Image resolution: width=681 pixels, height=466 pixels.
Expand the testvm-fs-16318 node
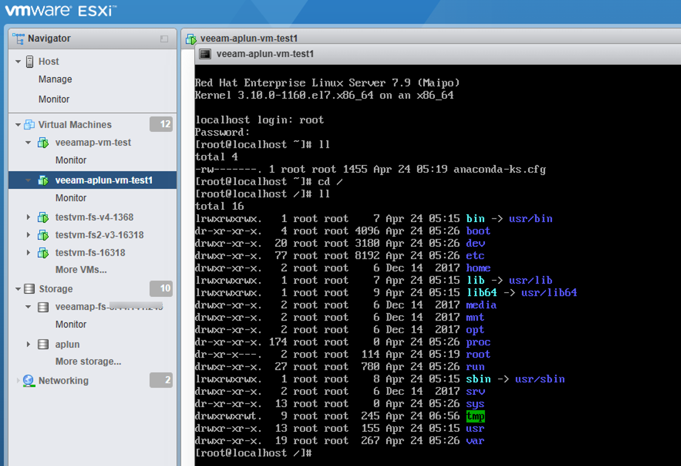coord(28,253)
